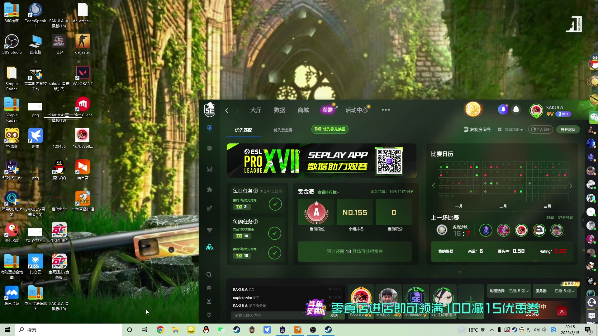Toggle the 个人偏好 preference button
598x336 pixels.
pos(540,129)
